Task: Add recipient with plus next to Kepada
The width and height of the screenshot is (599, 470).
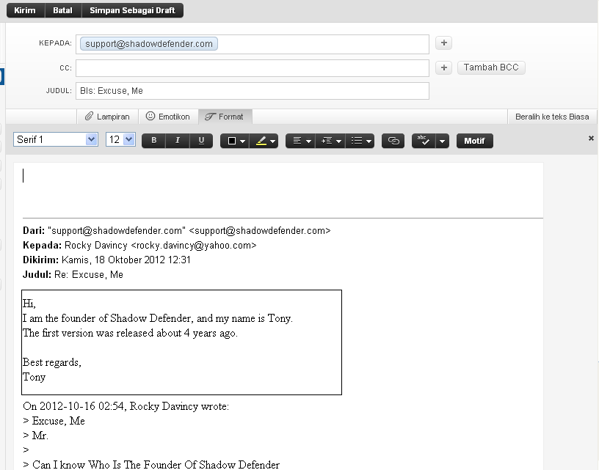Action: click(x=443, y=43)
